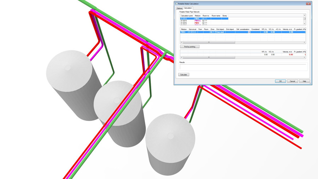Click the Find by pointing button
Image resolution: width=318 pixels, height=179 pixels.
tap(190, 47)
